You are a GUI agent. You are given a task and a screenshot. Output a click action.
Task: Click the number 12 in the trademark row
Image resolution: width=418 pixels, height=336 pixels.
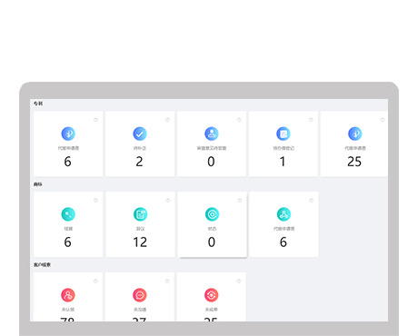pyautogui.click(x=140, y=242)
